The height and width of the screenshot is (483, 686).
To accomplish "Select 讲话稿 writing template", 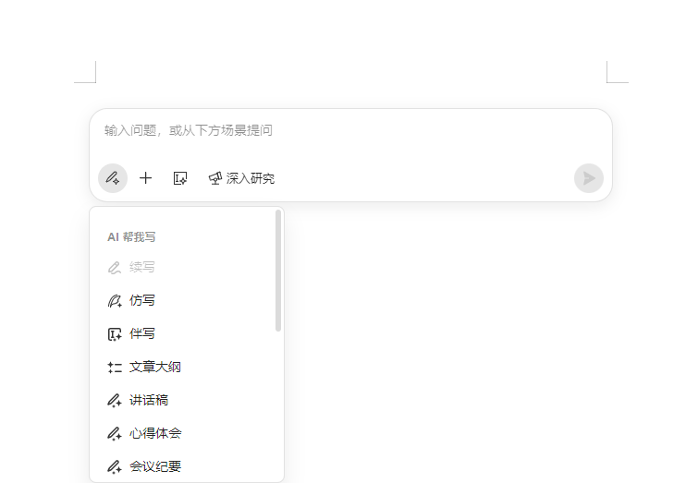I will pyautogui.click(x=187, y=400).
